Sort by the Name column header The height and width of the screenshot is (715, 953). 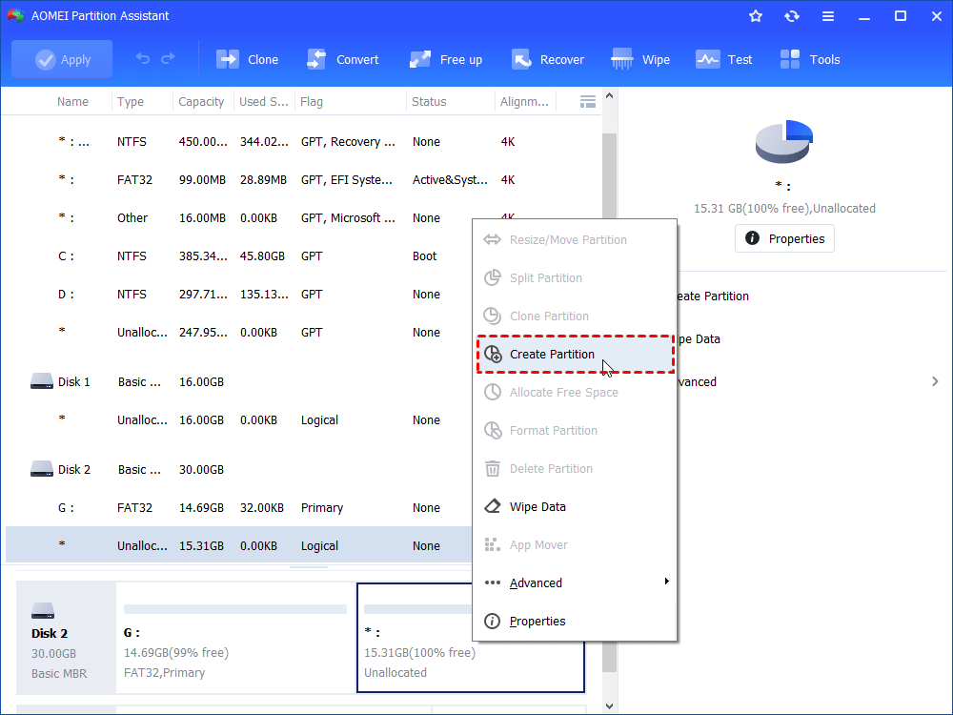click(72, 102)
